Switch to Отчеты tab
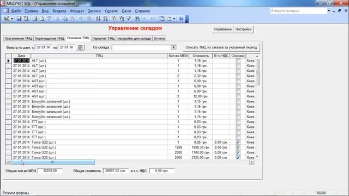The width and height of the screenshot is (349, 196). [x=159, y=39]
